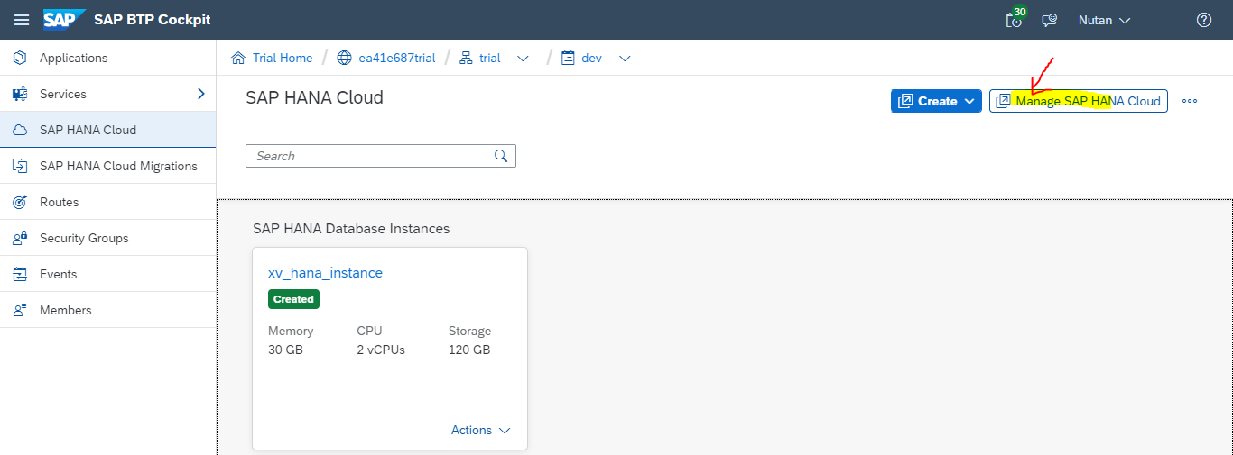Click the search magnifier icon
The image size is (1233, 455).
[x=501, y=156]
